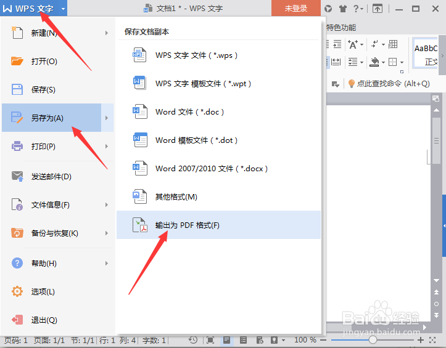Choose 其他格式(M) save option
Screen dimensions: 446x348
218,196
